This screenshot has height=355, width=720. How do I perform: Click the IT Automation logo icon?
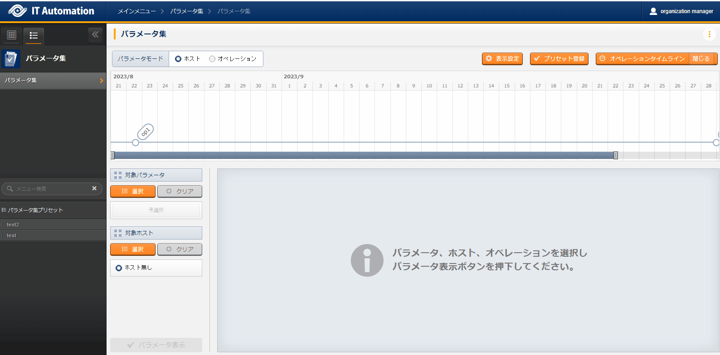[17, 11]
